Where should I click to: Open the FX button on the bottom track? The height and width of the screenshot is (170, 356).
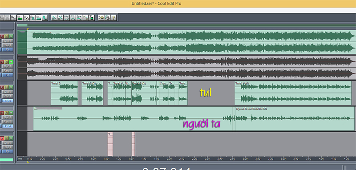8,151
